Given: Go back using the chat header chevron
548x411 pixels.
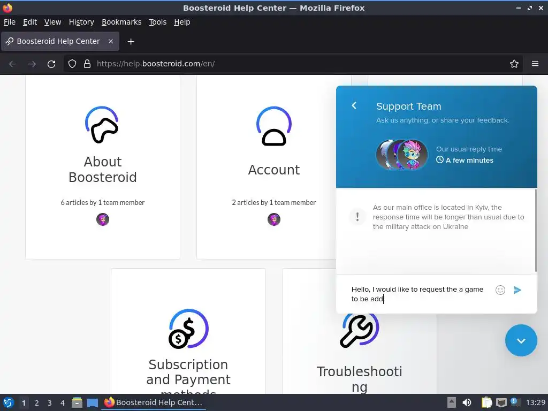Looking at the screenshot, I should [x=354, y=105].
